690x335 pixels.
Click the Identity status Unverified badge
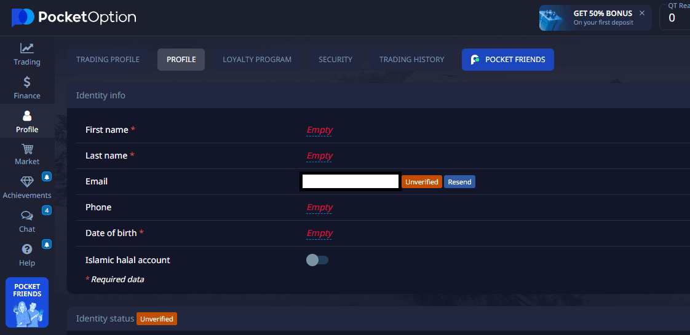coord(157,319)
